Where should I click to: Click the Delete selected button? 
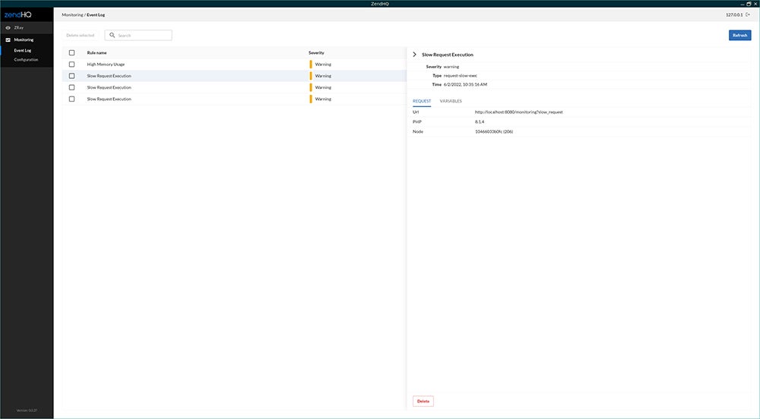click(x=81, y=36)
